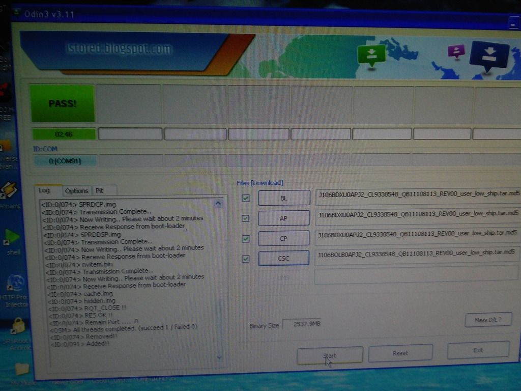Toggle the CP file checkbox
Screen dimensions: 521x391
(x=245, y=238)
